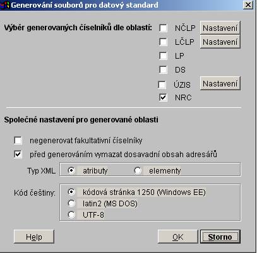Enable the DS checkbox
257x253 pixels.
click(x=163, y=69)
